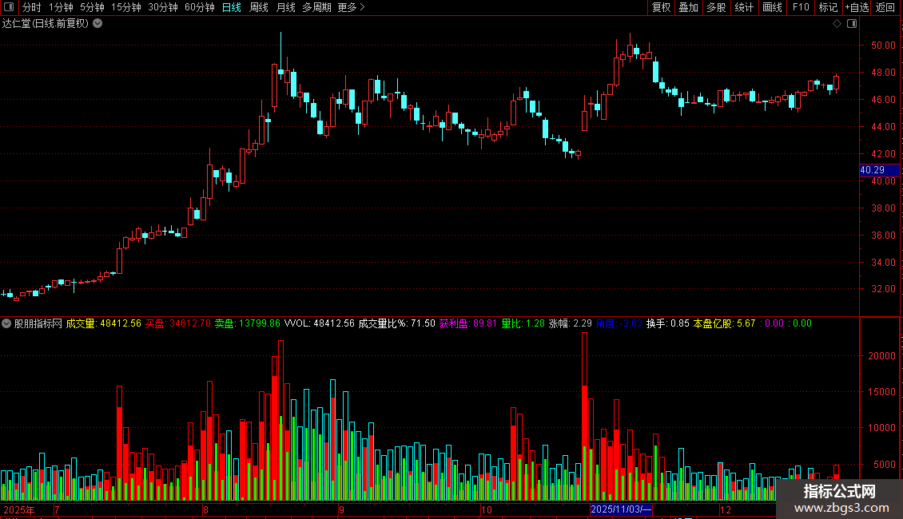The width and height of the screenshot is (903, 519).
Task: Select the 5分钟 period tab
Action: (92, 7)
